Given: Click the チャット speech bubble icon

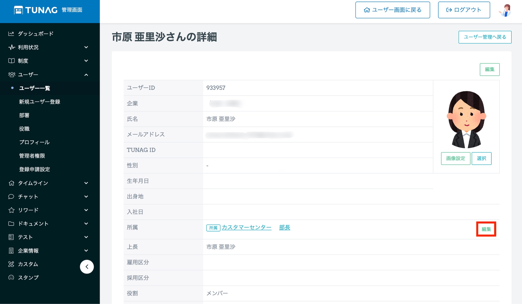Looking at the screenshot, I should pyautogui.click(x=11, y=196).
